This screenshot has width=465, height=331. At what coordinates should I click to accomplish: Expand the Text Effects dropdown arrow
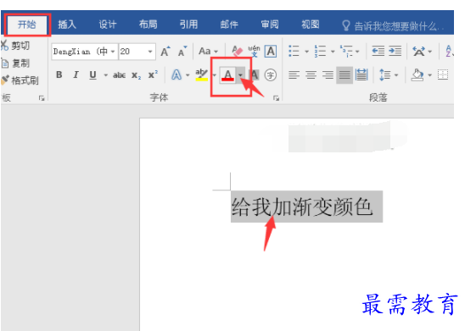[x=188, y=75]
